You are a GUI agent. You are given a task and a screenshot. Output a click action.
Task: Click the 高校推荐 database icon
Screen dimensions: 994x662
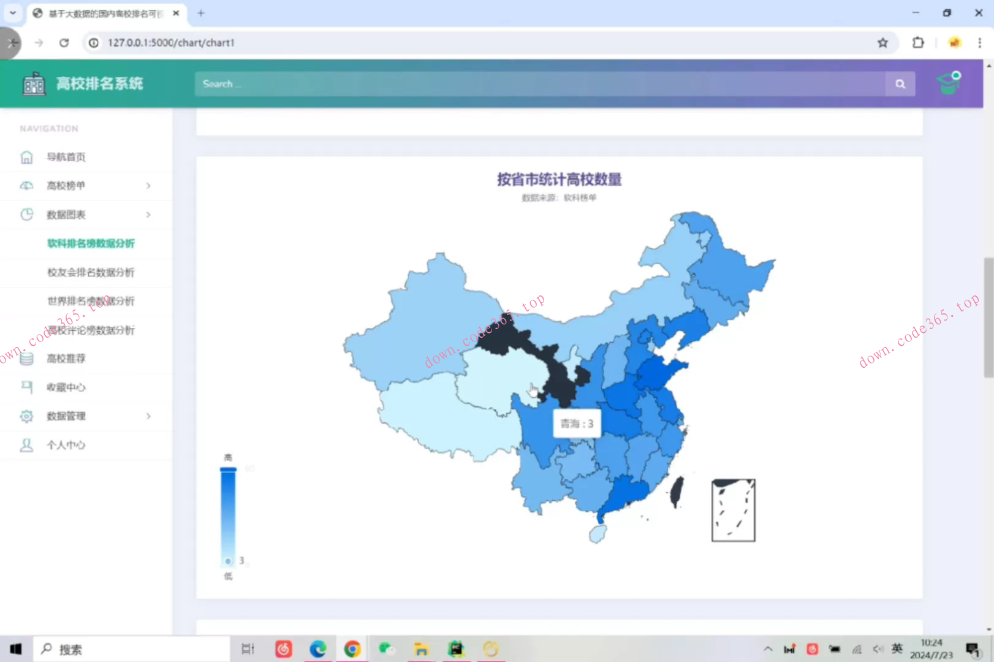tap(26, 359)
